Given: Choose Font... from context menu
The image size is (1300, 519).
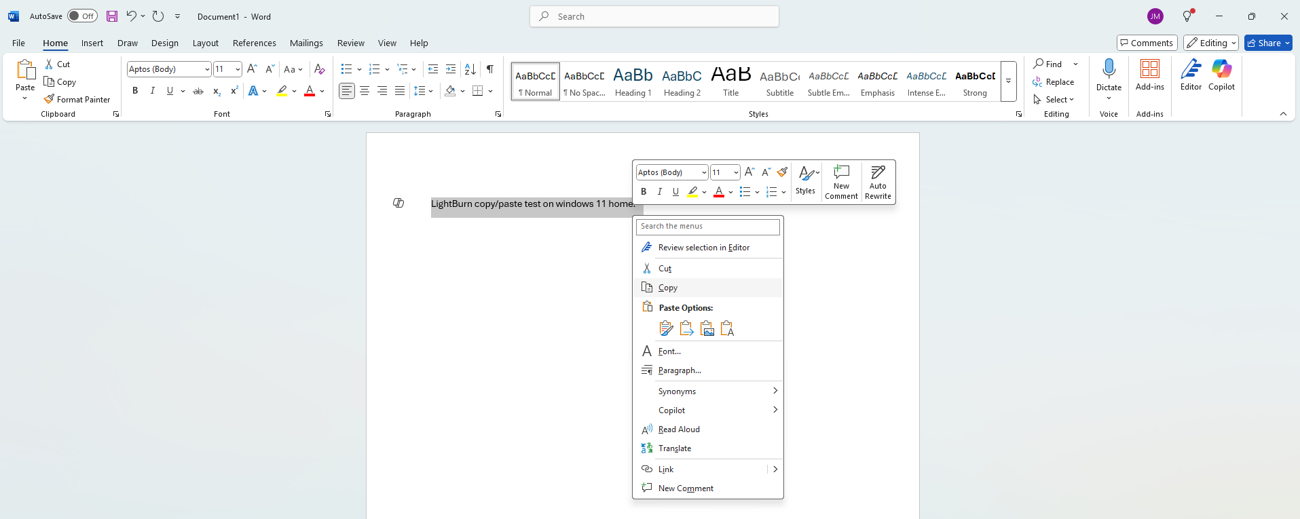Looking at the screenshot, I should (x=708, y=351).
